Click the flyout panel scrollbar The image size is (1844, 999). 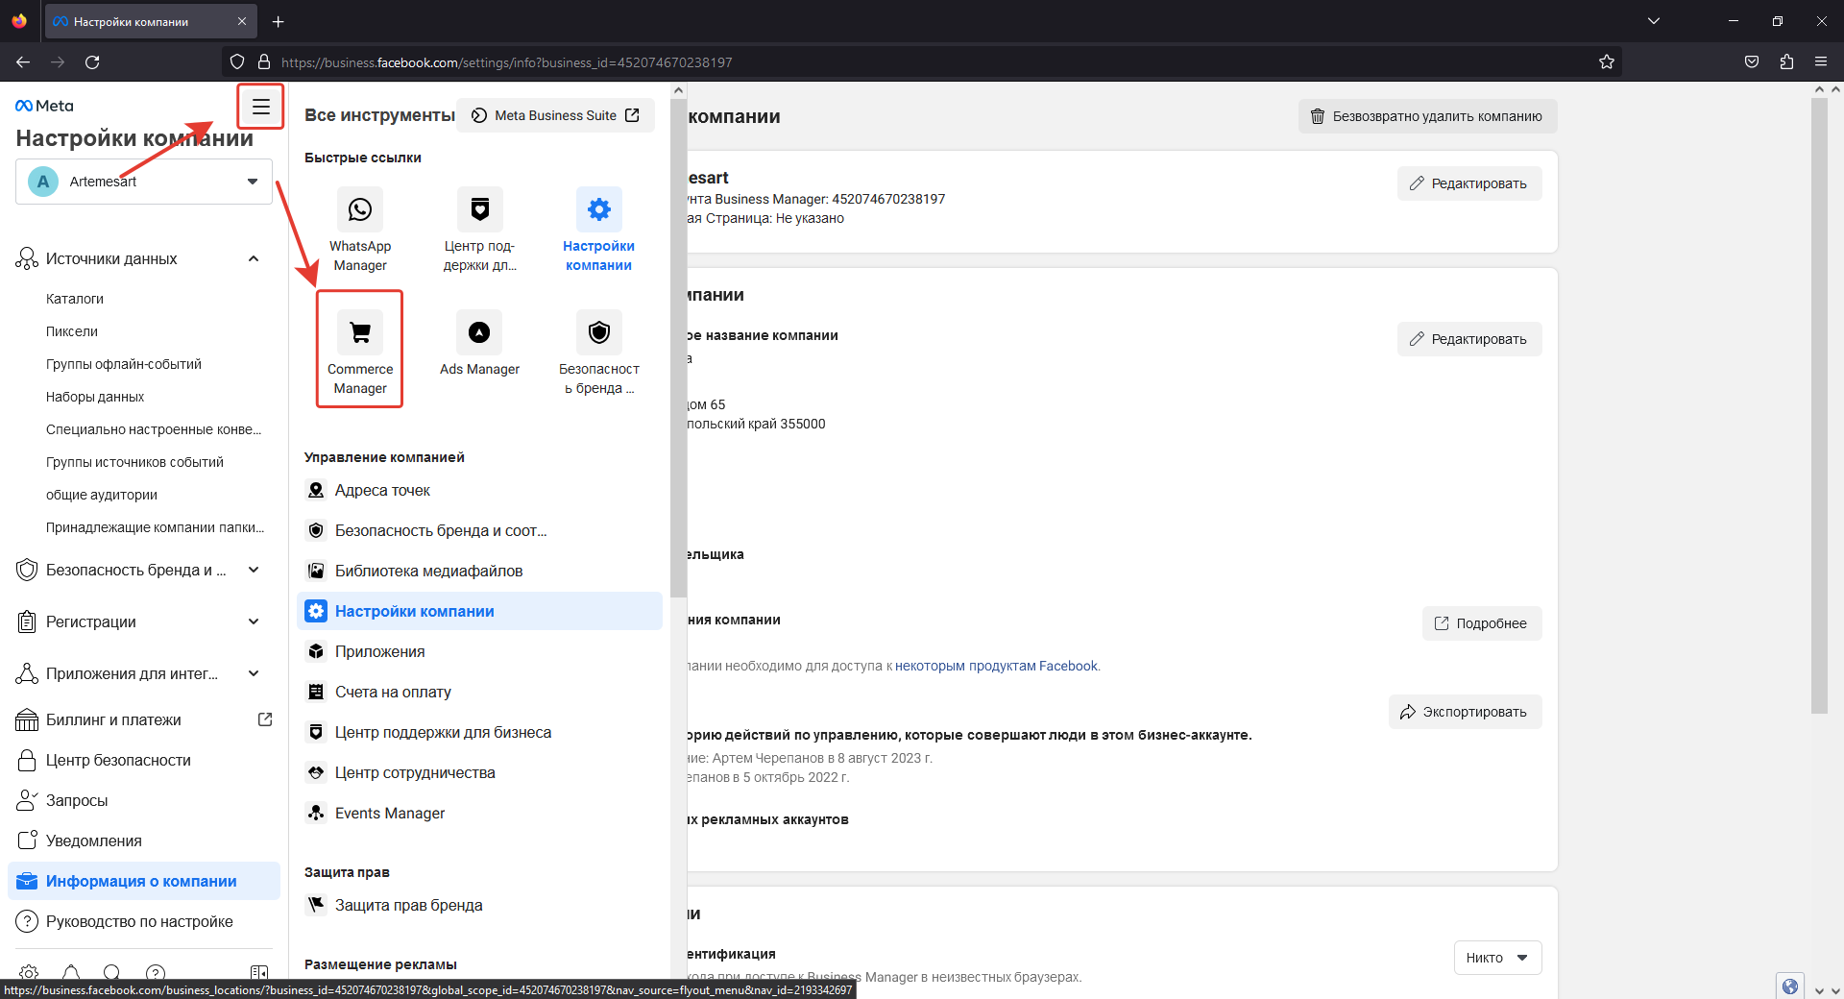679,346
